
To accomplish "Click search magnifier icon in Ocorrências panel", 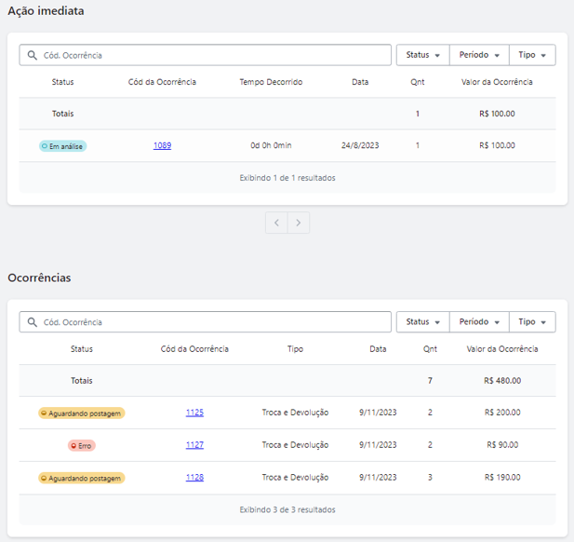I will (x=33, y=322).
